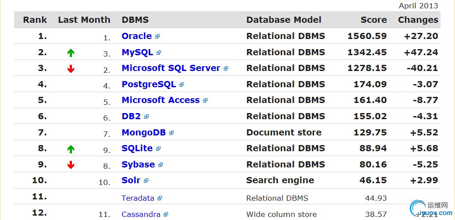This screenshot has width=455, height=220.
Task: Click the red down arrow in SQL Server row
Action: click(x=71, y=69)
